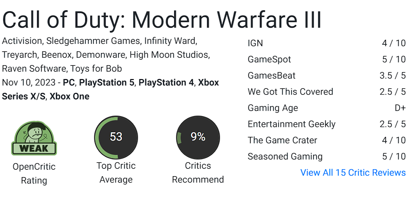Open the Seasoned Gaming review
Image resolution: width=416 pixels, height=203 pixels.
point(285,156)
